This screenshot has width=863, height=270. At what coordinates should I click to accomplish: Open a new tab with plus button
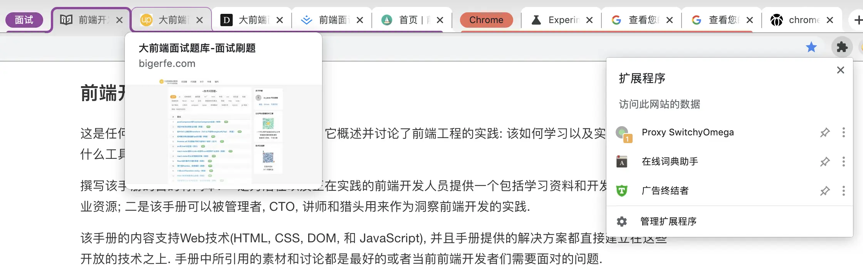tap(858, 20)
